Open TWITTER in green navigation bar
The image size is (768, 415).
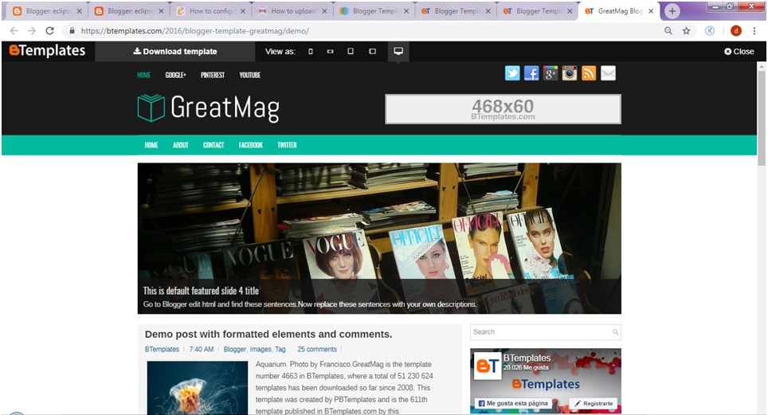click(287, 145)
